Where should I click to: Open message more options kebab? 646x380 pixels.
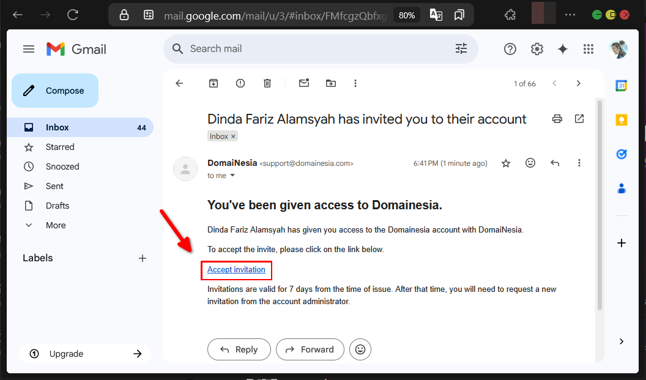(579, 163)
